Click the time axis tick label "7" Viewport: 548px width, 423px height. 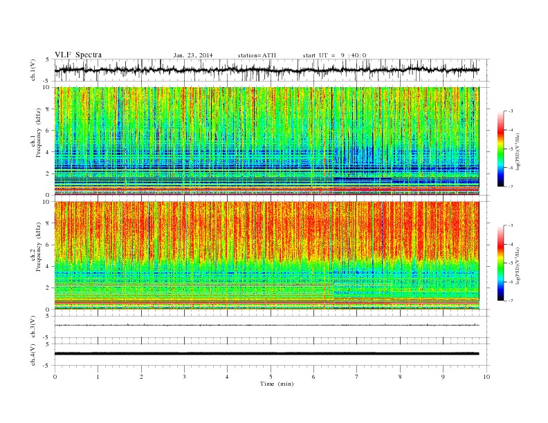[357, 377]
